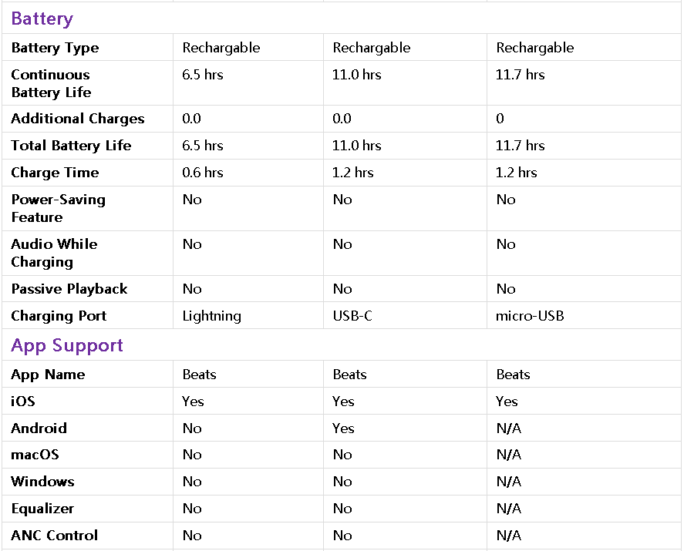The width and height of the screenshot is (684, 551).
Task: Select the Android row label
Action: (39, 428)
